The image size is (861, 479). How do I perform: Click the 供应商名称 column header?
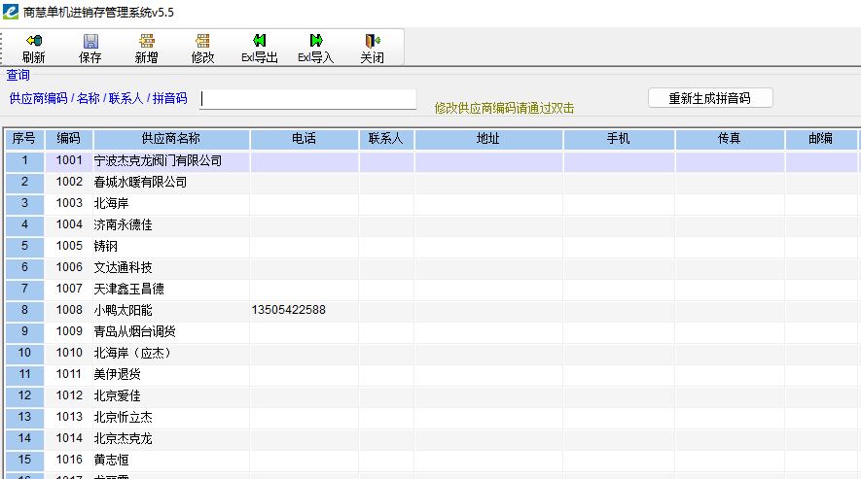point(171,139)
